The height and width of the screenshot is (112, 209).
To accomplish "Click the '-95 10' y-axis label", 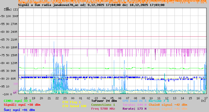I will pyautogui.click(x=5, y=86).
